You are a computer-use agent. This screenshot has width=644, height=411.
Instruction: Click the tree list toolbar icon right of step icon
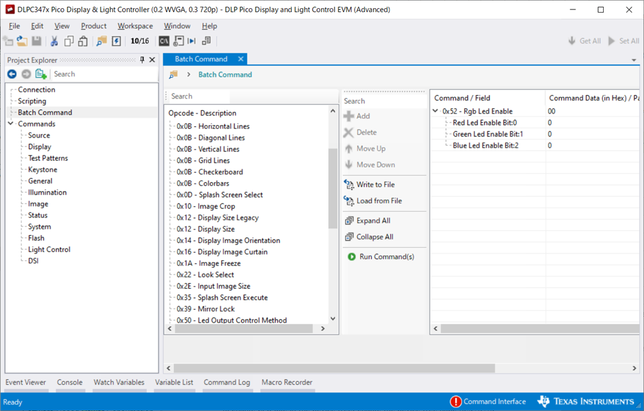point(206,41)
